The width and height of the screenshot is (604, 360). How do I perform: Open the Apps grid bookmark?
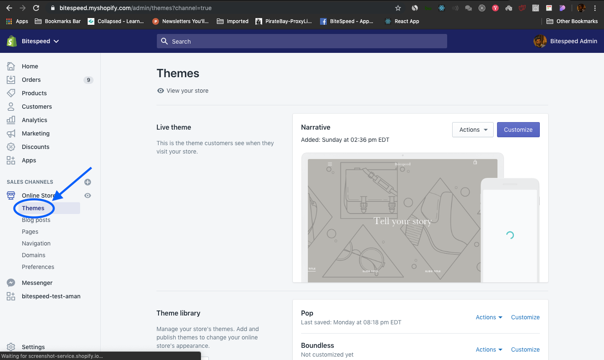(17, 21)
